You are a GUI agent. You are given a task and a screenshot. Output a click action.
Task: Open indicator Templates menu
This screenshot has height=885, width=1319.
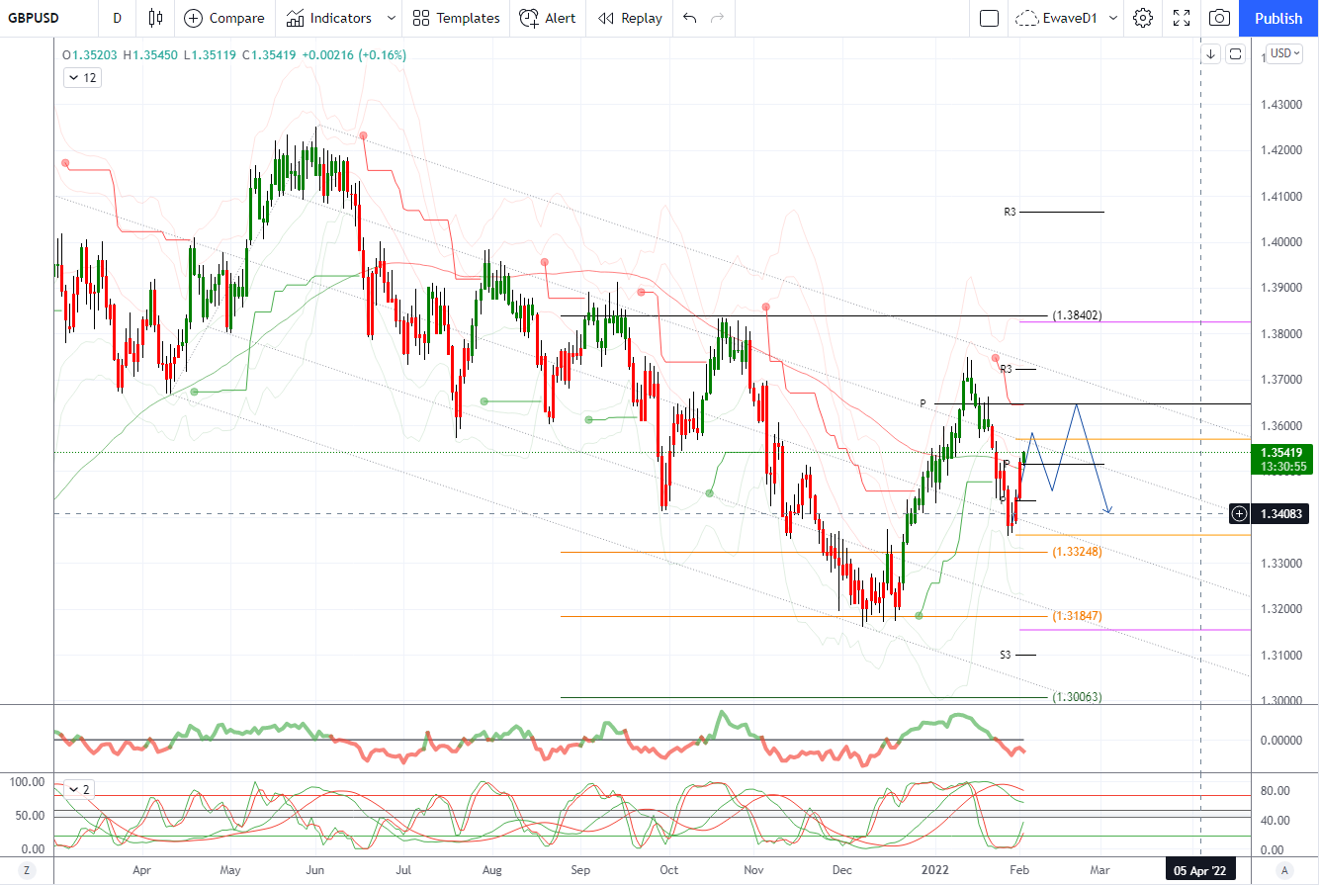pyautogui.click(x=456, y=18)
